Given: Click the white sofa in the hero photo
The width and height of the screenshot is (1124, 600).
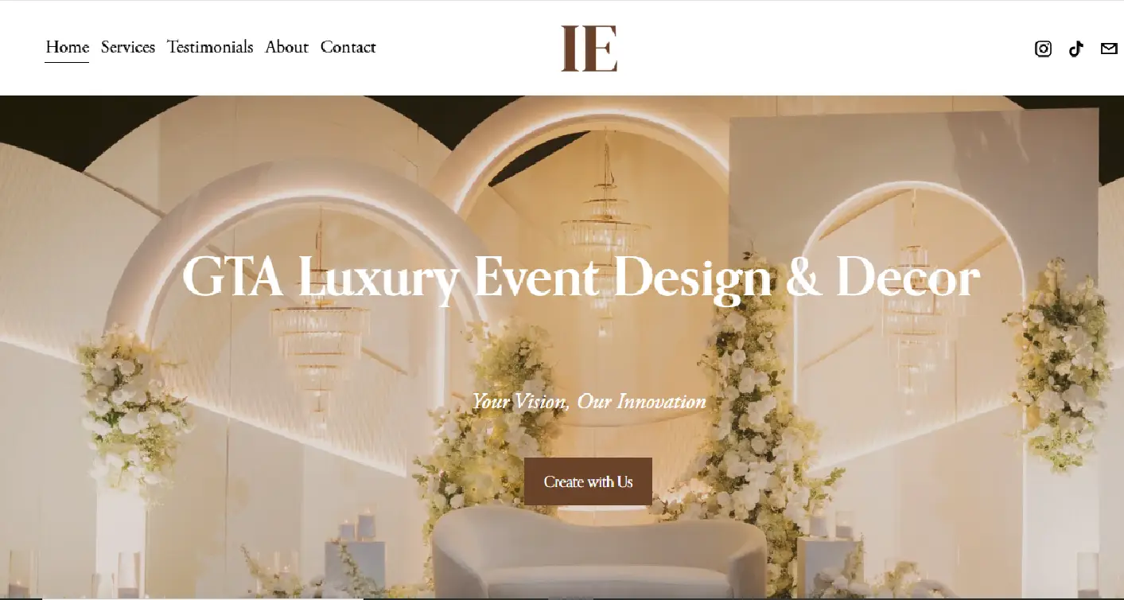Looking at the screenshot, I should click(598, 552).
